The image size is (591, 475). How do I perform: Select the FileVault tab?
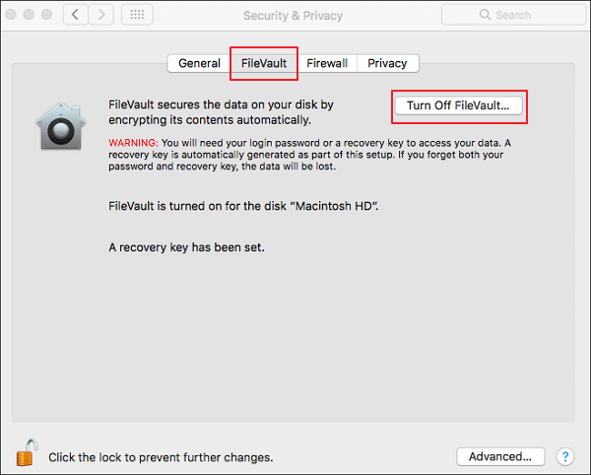click(x=264, y=63)
